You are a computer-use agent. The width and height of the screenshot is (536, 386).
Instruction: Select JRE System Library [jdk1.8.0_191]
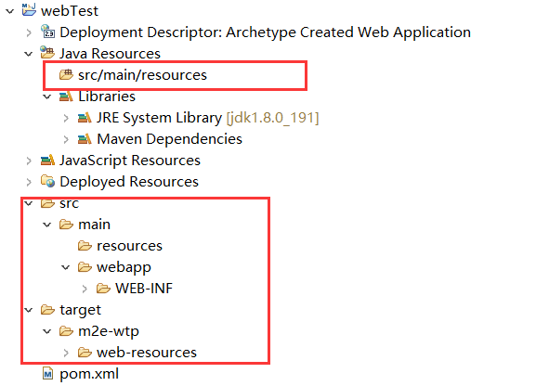[208, 118]
